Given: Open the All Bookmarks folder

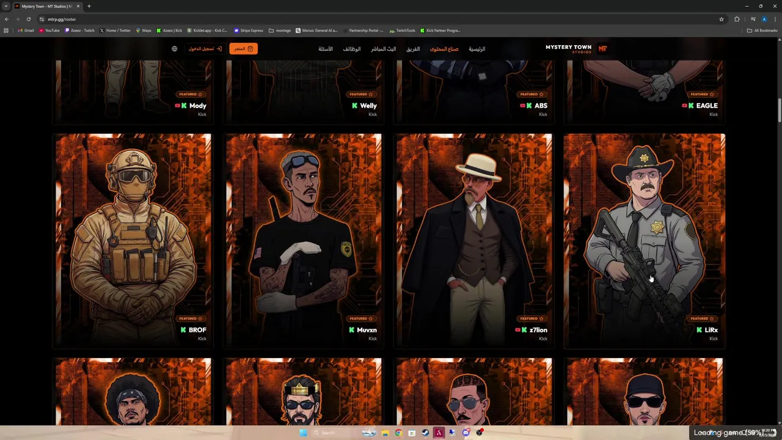Looking at the screenshot, I should point(762,31).
